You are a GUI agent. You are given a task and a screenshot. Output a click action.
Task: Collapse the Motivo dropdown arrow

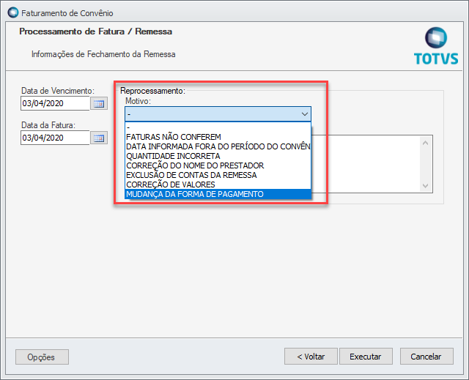[305, 114]
